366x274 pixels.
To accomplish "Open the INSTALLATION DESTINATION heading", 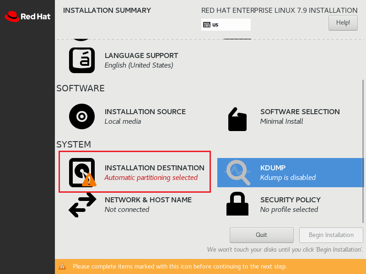I will click(155, 168).
